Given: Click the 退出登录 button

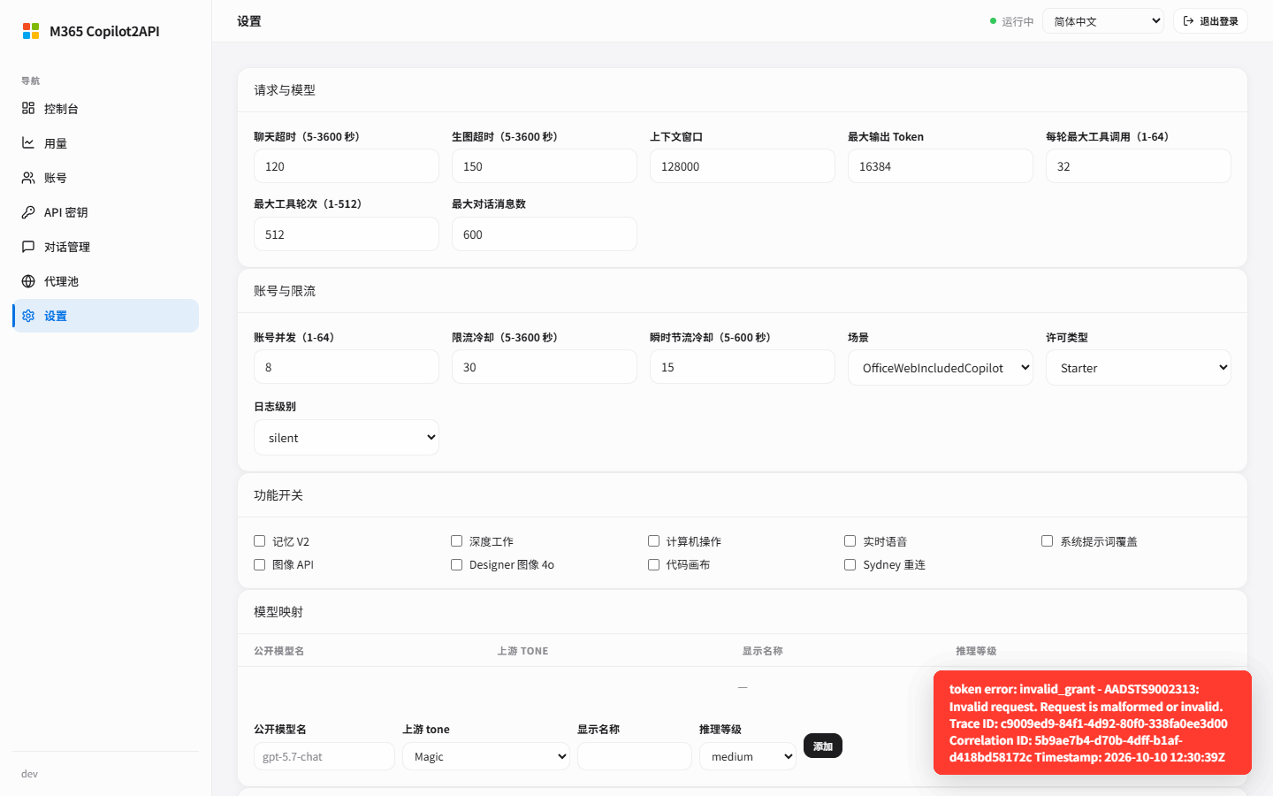Looking at the screenshot, I should point(1210,21).
